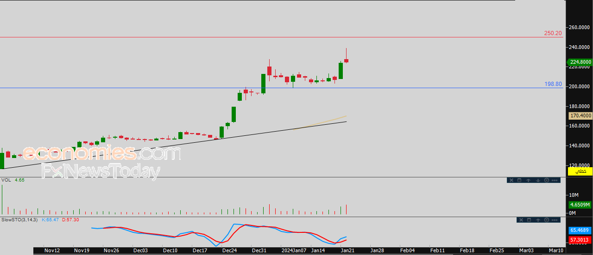Click the moving average tag 170.4000
The height and width of the screenshot is (255, 593).
580,115
